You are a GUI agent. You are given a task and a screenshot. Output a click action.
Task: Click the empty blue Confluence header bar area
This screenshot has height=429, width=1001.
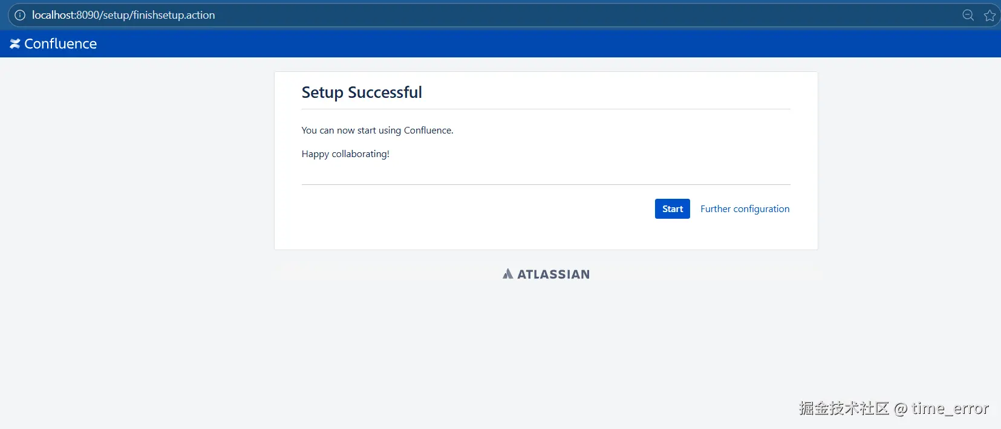(x=484, y=44)
